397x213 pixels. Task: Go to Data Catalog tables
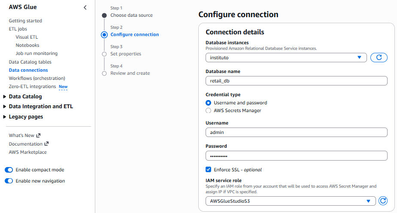(x=30, y=62)
